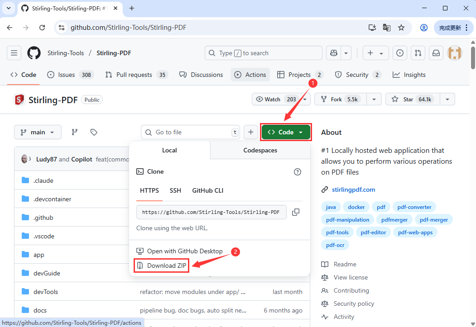This screenshot has height=327, width=476.
Task: Open the Projects tab
Action: [x=300, y=75]
